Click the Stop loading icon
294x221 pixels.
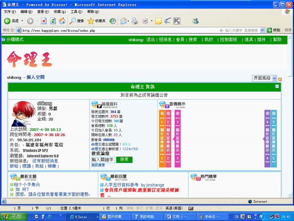coord(44,21)
